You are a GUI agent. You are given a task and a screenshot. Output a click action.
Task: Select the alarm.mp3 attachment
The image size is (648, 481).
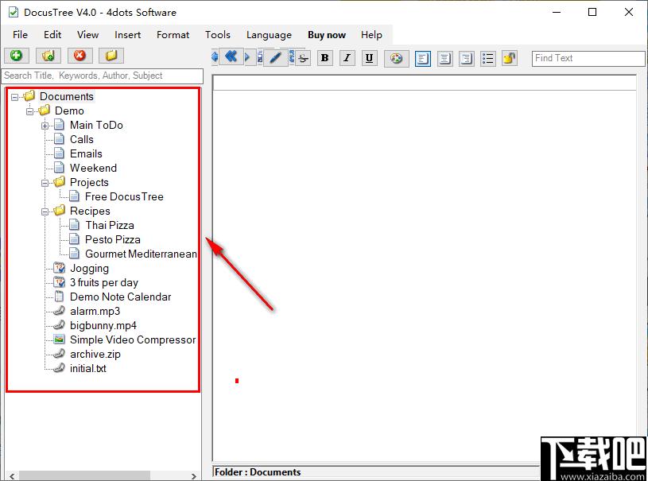[x=95, y=311]
